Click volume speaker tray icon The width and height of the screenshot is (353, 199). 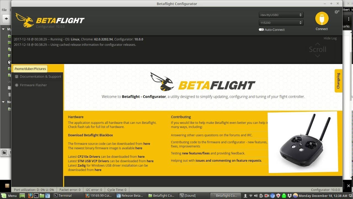[256, 196]
